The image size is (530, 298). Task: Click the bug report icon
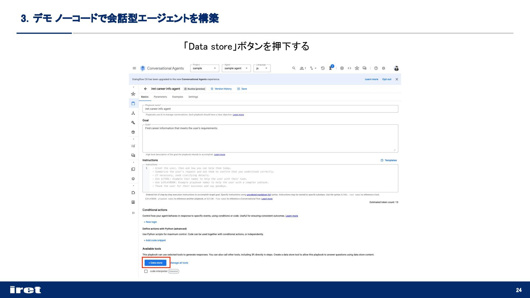click(x=383, y=68)
